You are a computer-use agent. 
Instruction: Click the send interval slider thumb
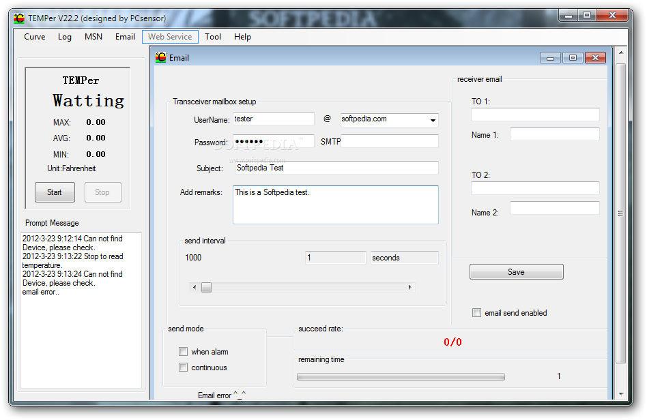tap(206, 287)
